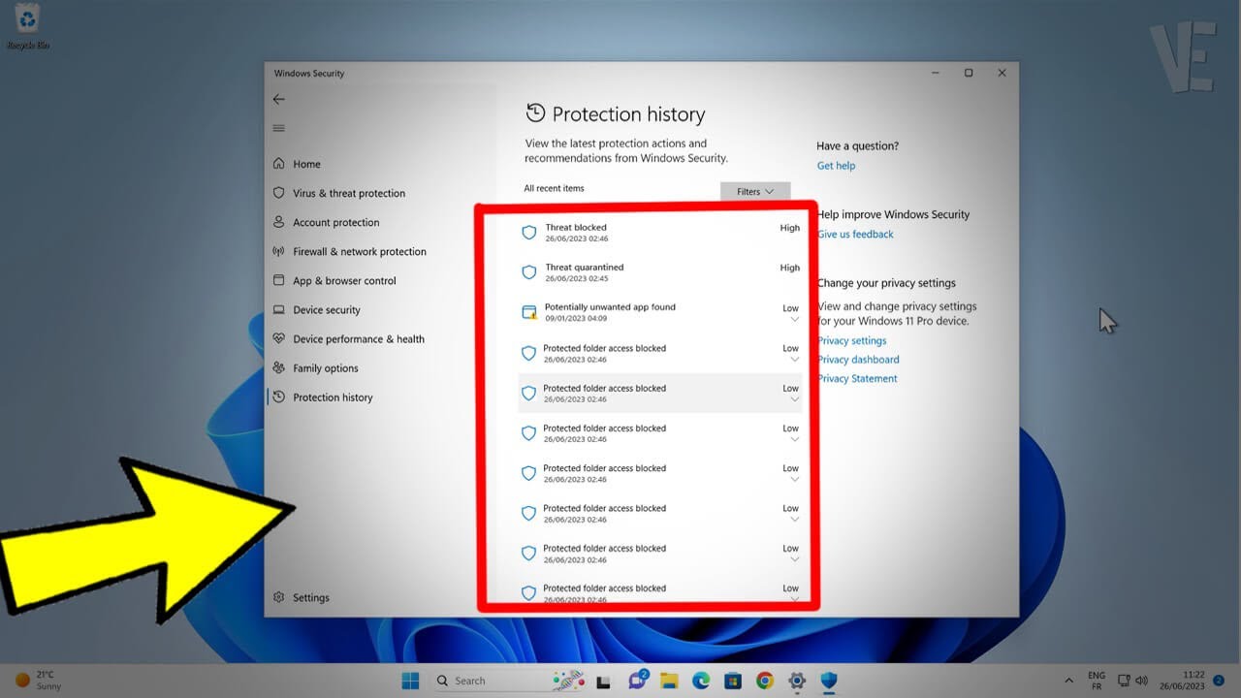Viewport: 1241px width, 698px height.
Task: Open the Filters dropdown
Action: pos(755,191)
